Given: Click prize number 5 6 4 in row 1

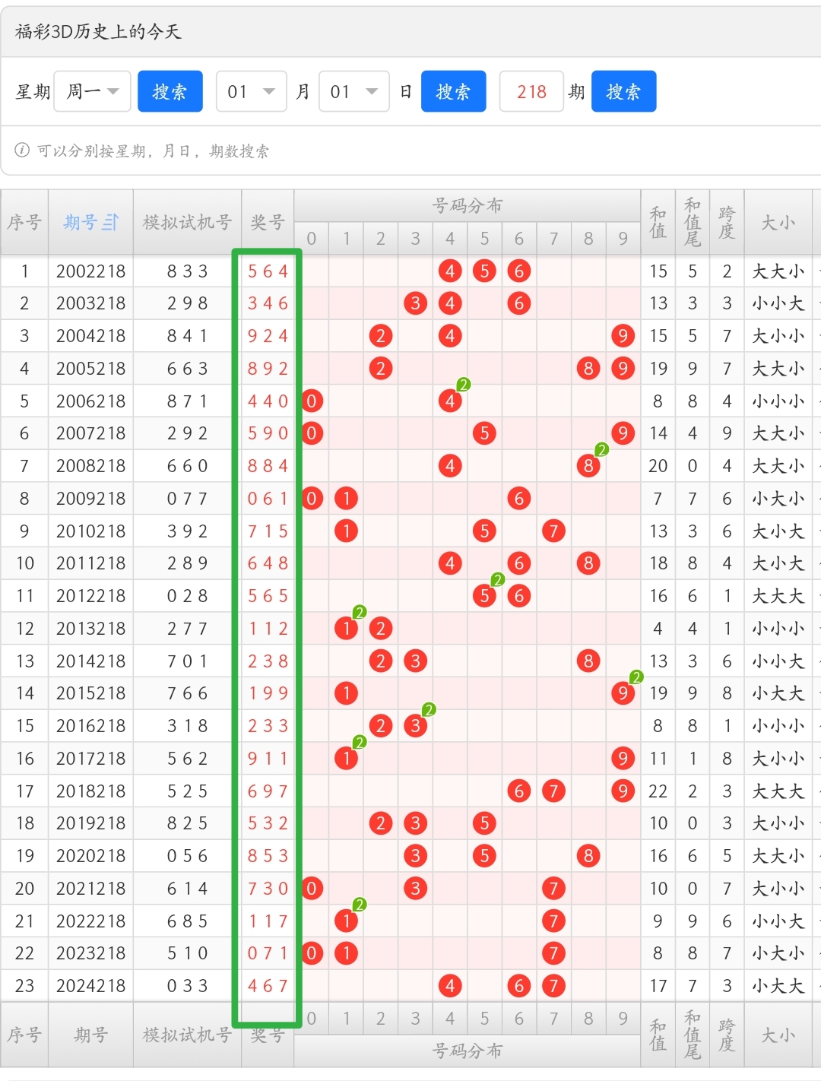Looking at the screenshot, I should 268,271.
